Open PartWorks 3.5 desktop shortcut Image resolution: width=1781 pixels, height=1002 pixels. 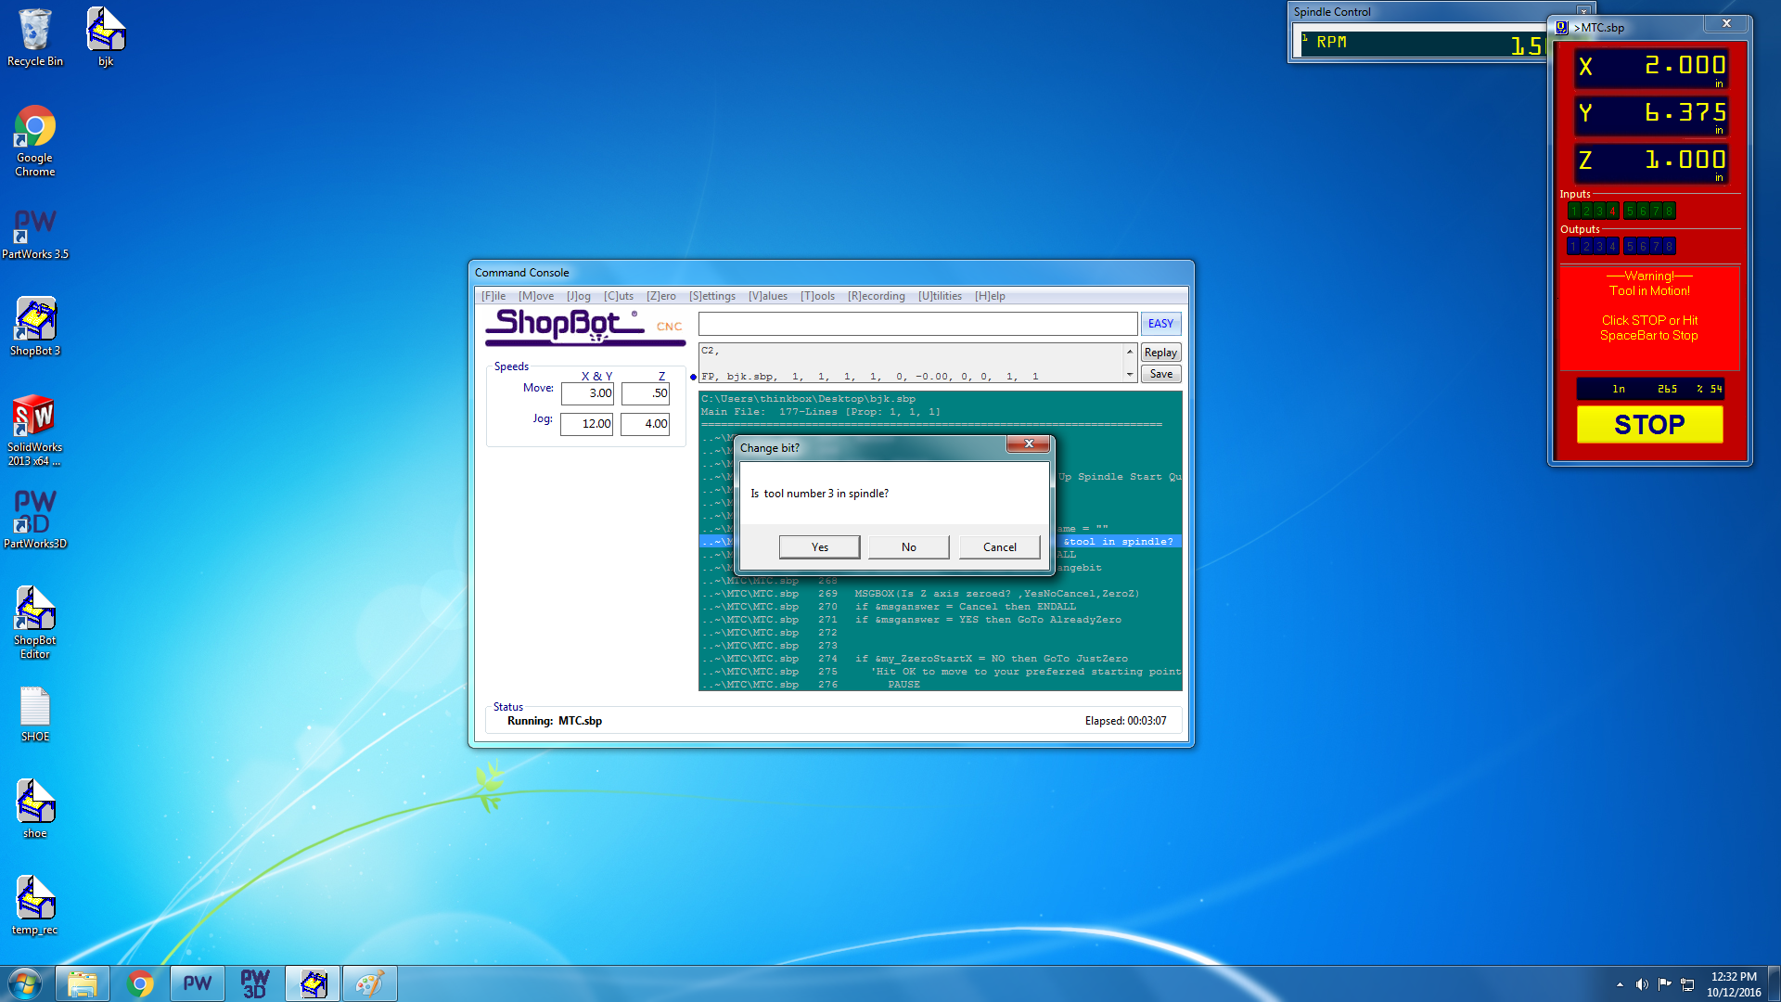click(35, 233)
